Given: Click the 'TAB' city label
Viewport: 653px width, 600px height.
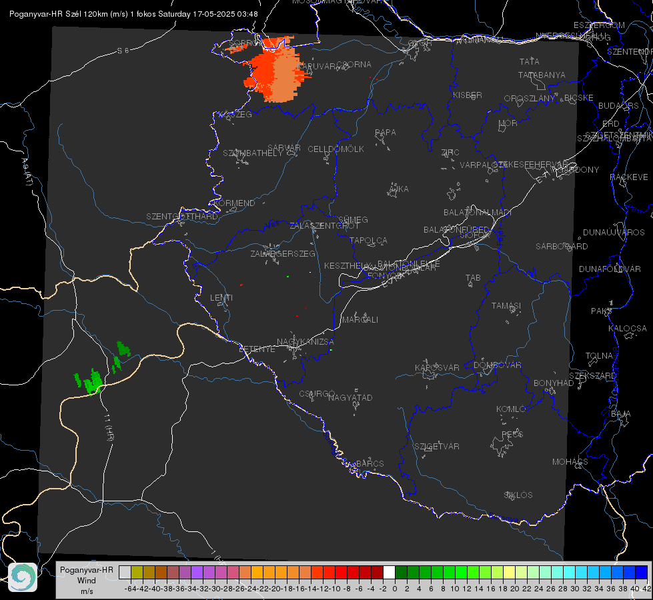Looking at the screenshot, I should pyautogui.click(x=473, y=278).
